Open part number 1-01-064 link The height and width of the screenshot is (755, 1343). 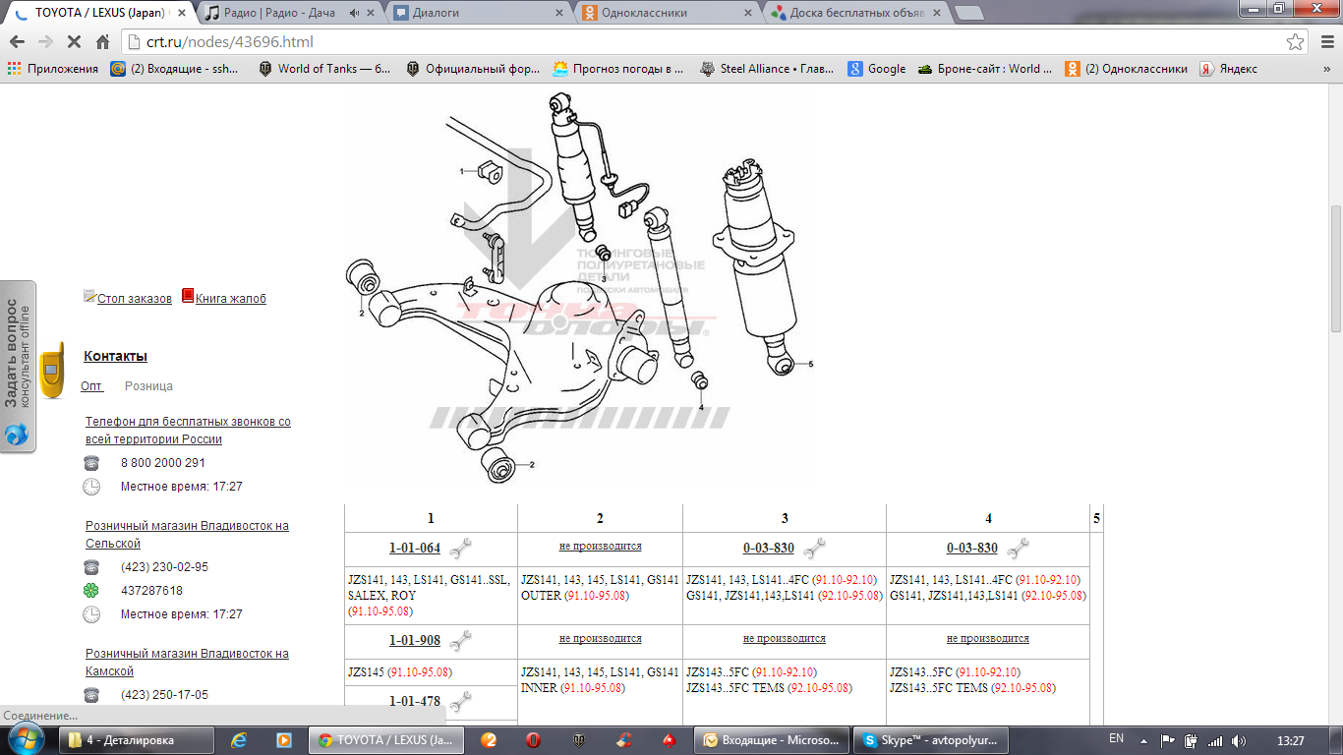click(x=415, y=548)
